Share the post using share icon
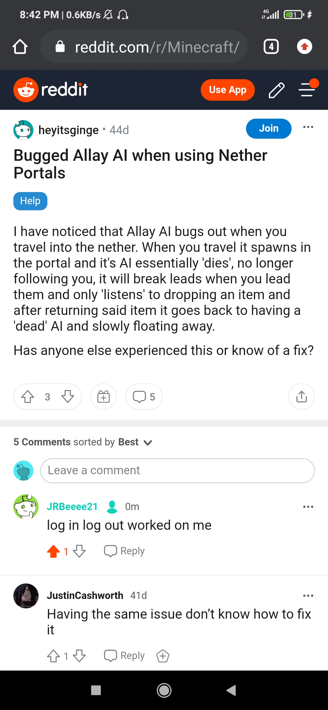Screen dimensions: 328x710 pos(301,397)
